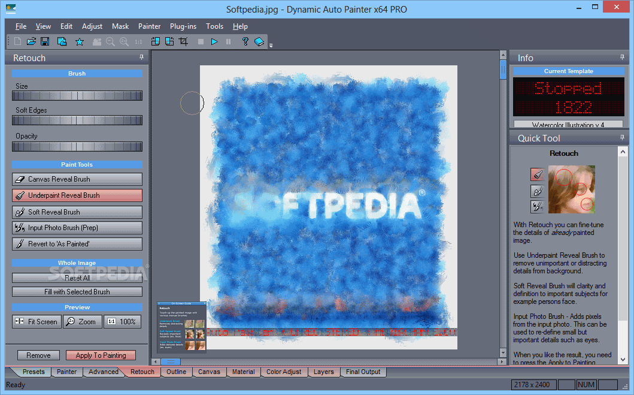634x395 pixels.
Task: Open a file with the folder icon
Action: (31, 41)
